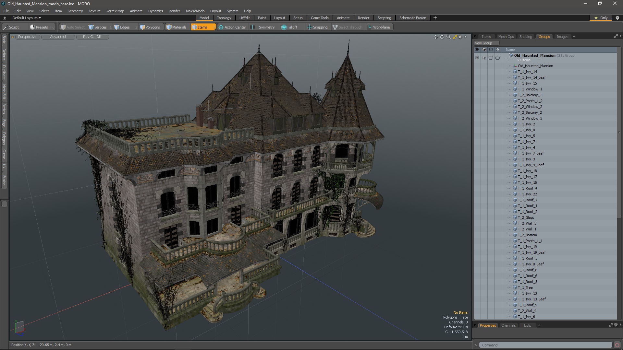Open the MaxToModo menu
This screenshot has height=350, width=623.
click(x=195, y=11)
